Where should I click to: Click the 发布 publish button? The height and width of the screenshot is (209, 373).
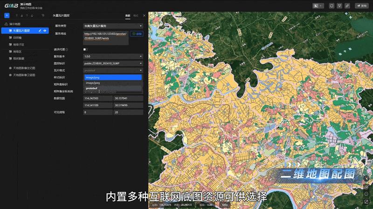362,6
